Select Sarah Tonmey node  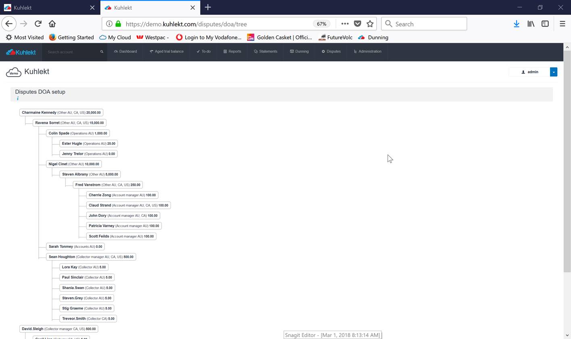pyautogui.click(x=75, y=246)
